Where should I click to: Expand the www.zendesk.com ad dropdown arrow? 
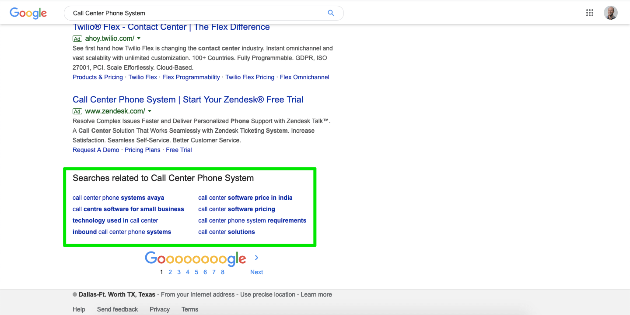click(x=150, y=111)
